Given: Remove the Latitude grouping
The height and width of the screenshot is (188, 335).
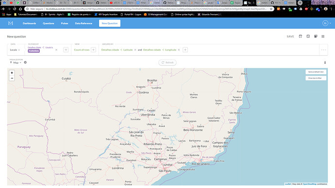Looking at the screenshot, I should [x=135, y=50].
